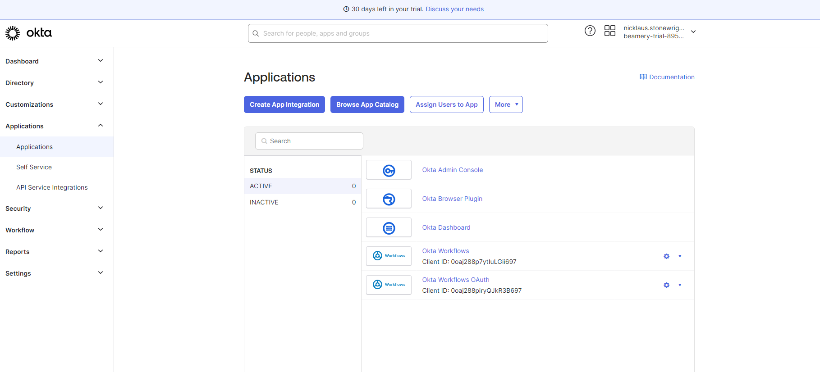Screen dimensions: 820x372
Task: Click the Okta Workflows OAuth app logo
Action: pyautogui.click(x=389, y=285)
